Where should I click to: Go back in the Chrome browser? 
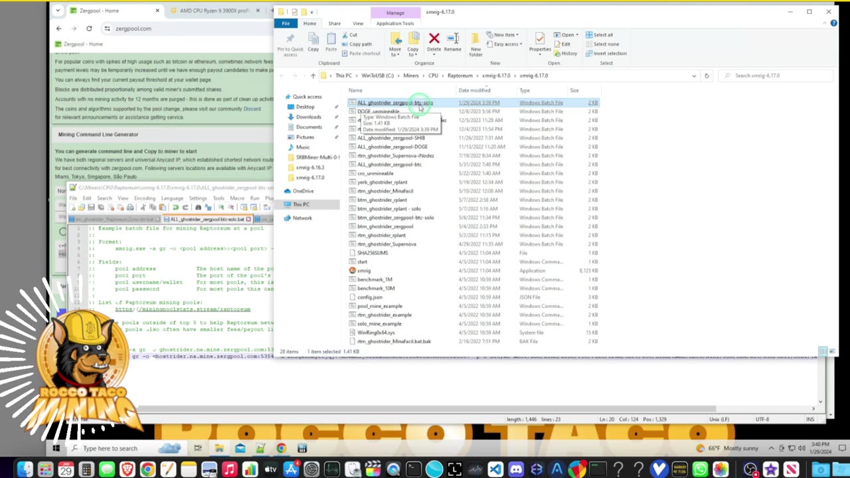tap(58, 29)
